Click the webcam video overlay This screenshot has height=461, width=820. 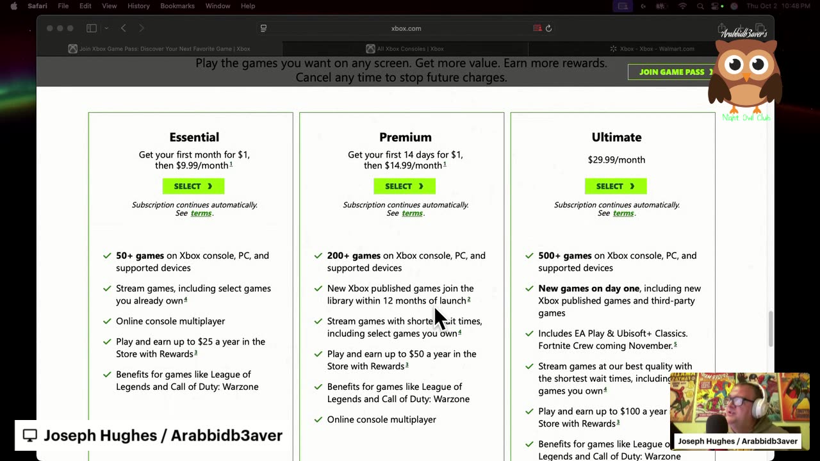(740, 410)
